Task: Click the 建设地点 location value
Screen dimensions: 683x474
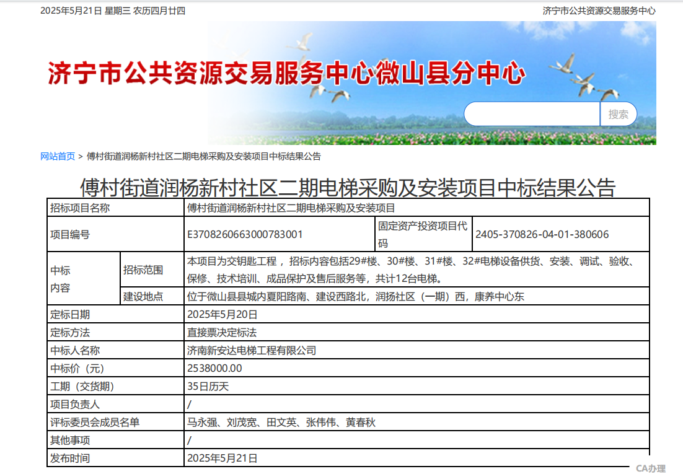Action: 355,297
